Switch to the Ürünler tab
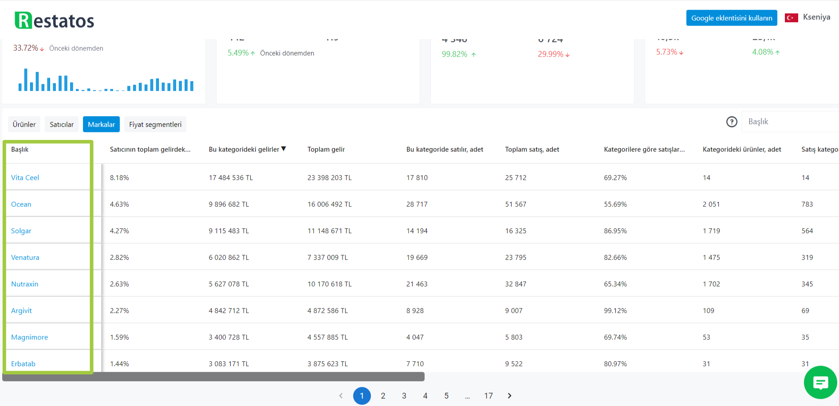The image size is (839, 406). [x=24, y=125]
